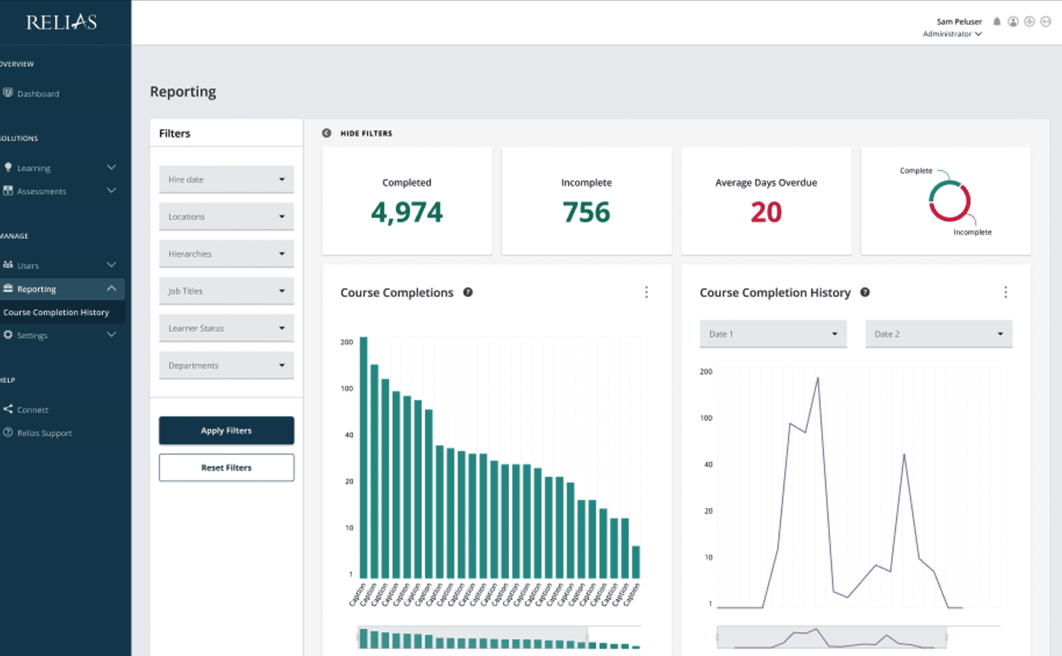Click the Reporting page heading
1062x656 pixels.
[183, 91]
